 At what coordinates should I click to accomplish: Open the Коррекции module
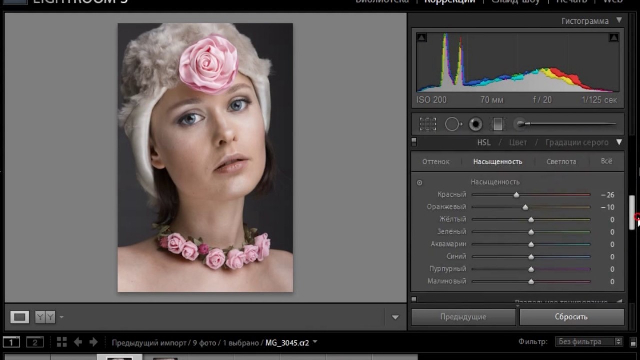click(450, 1)
